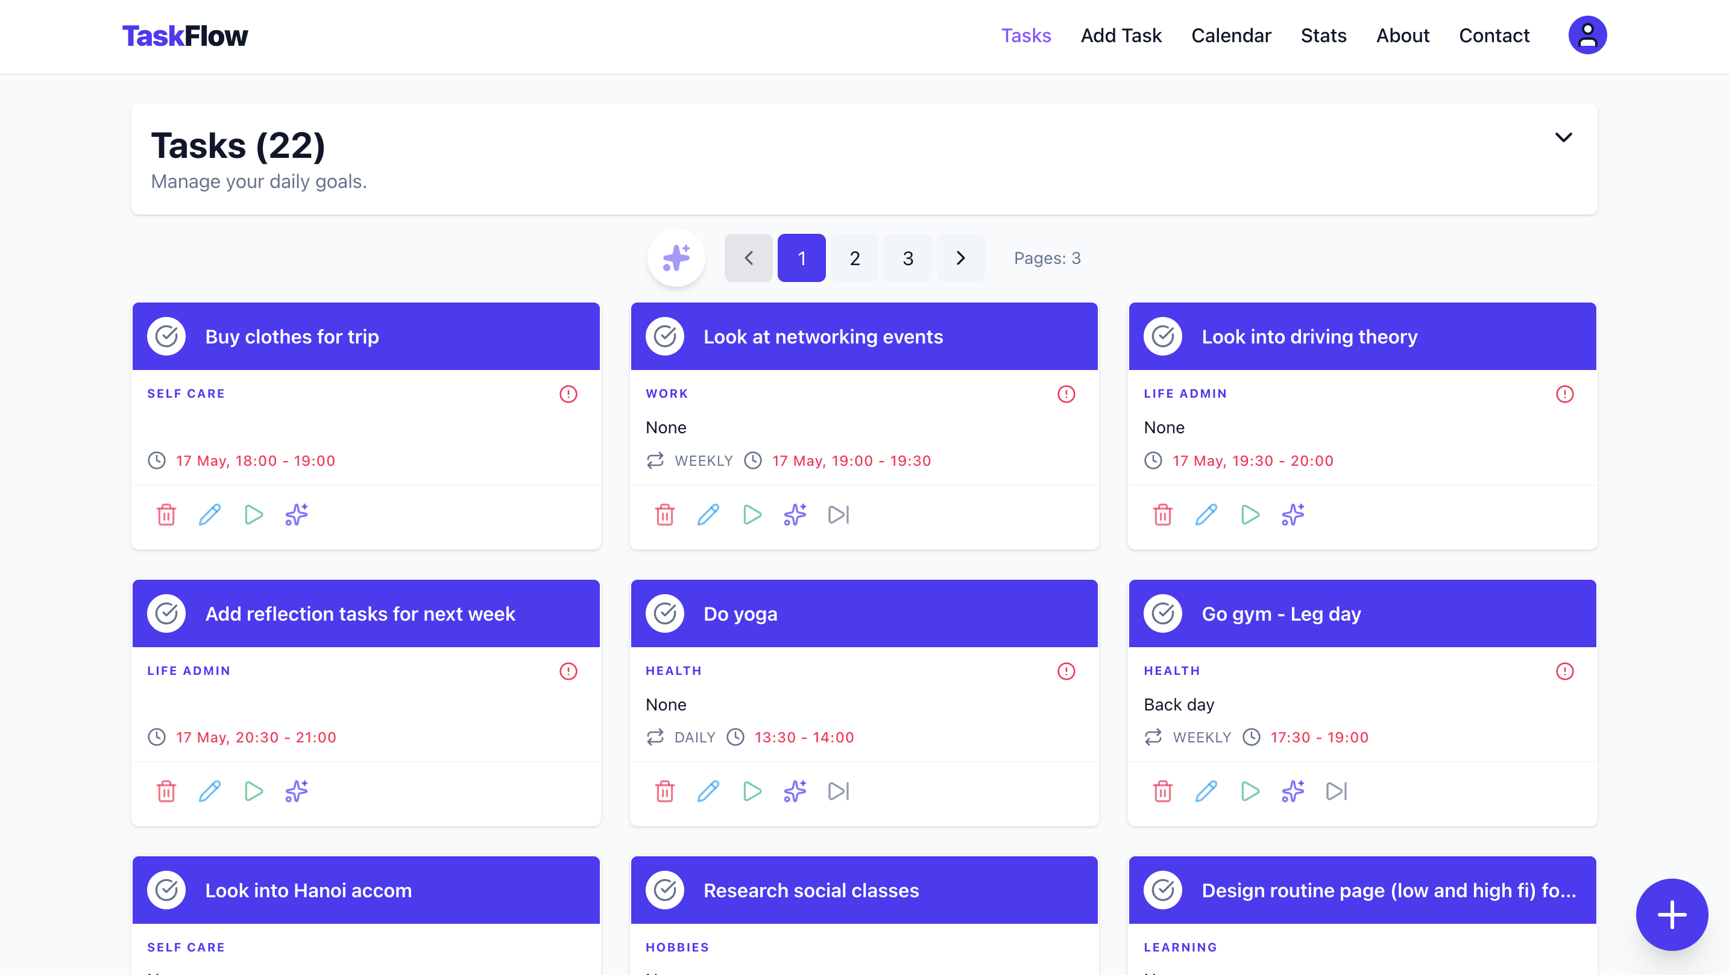Click overdue alert icon on 'Do yoga'

coord(1066,671)
